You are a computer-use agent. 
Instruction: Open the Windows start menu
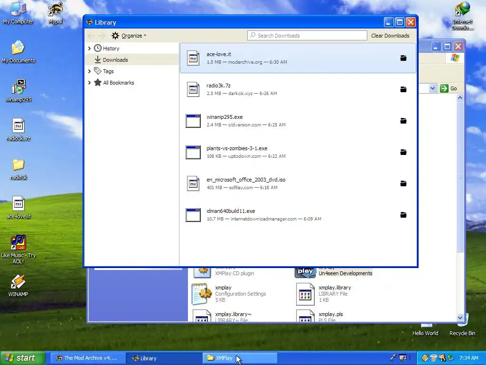click(23, 358)
